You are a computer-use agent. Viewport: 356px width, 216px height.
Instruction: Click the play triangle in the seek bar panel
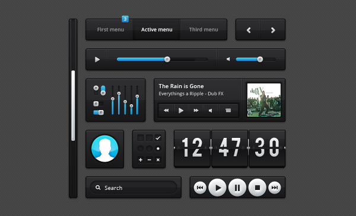[97, 60]
